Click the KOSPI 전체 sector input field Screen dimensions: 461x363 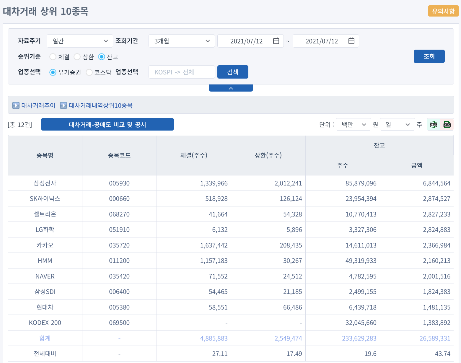181,72
